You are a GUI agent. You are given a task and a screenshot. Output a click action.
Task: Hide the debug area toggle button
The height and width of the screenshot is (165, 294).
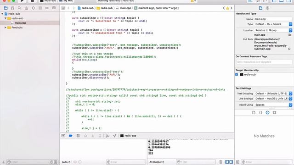tap(63, 136)
